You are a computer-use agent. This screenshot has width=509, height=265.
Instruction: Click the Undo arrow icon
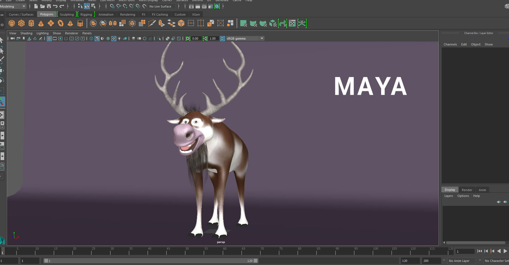click(55, 6)
